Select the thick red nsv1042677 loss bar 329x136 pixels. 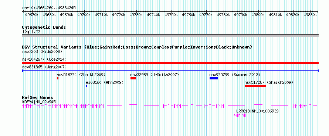click(x=170, y=63)
